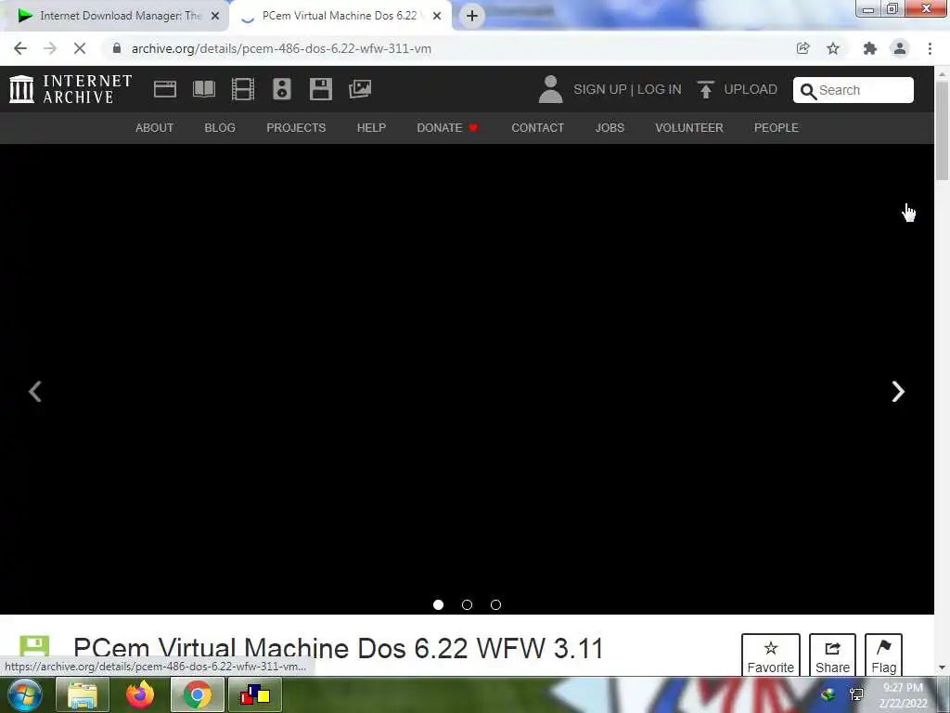Viewport: 950px width, 713px height.
Task: Click the green software item icon
Action: coord(34,646)
